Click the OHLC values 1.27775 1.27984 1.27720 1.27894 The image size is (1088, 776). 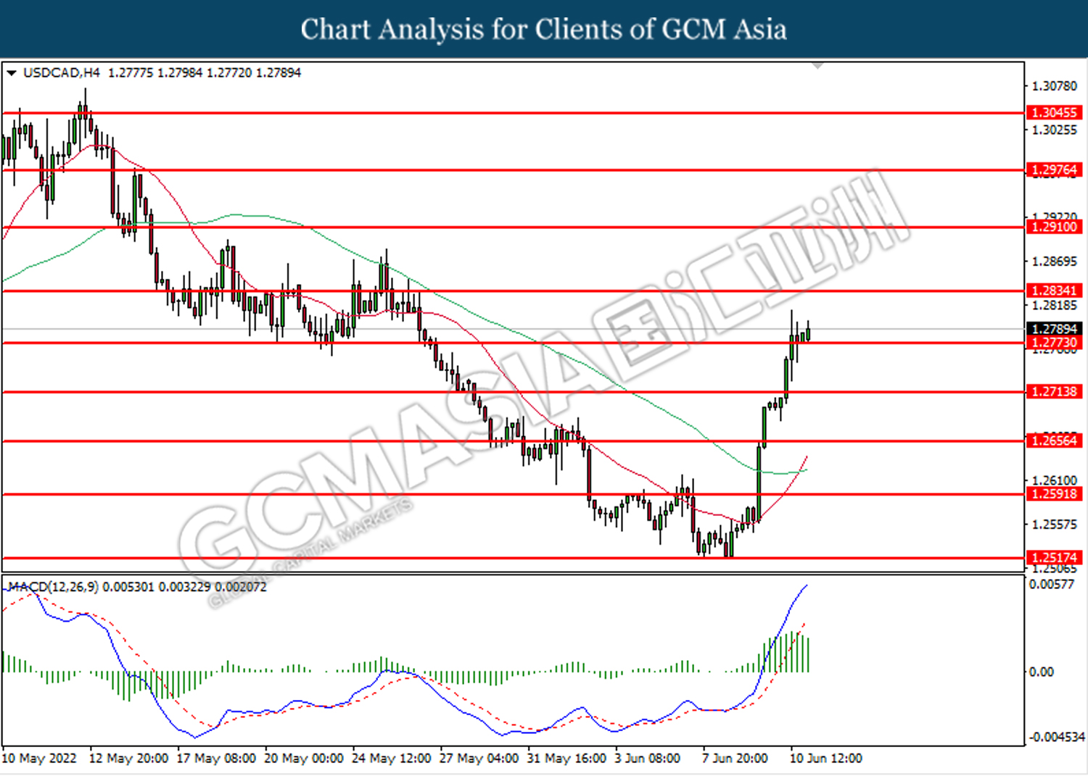(x=205, y=72)
